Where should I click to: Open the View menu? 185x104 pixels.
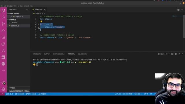click(x=15, y=6)
